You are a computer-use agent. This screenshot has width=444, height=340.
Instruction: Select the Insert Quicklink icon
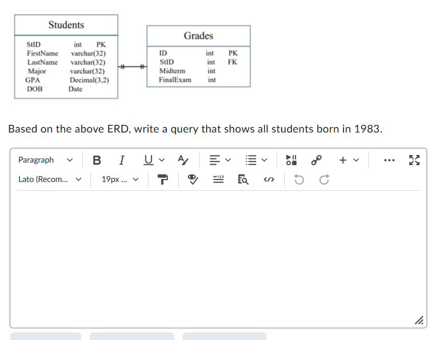coord(315,160)
